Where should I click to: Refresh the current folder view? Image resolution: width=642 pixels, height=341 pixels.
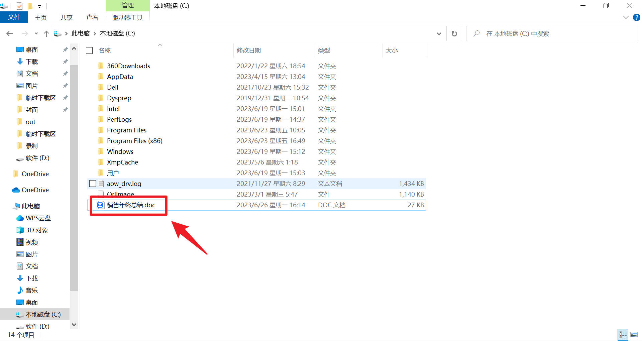(x=454, y=33)
